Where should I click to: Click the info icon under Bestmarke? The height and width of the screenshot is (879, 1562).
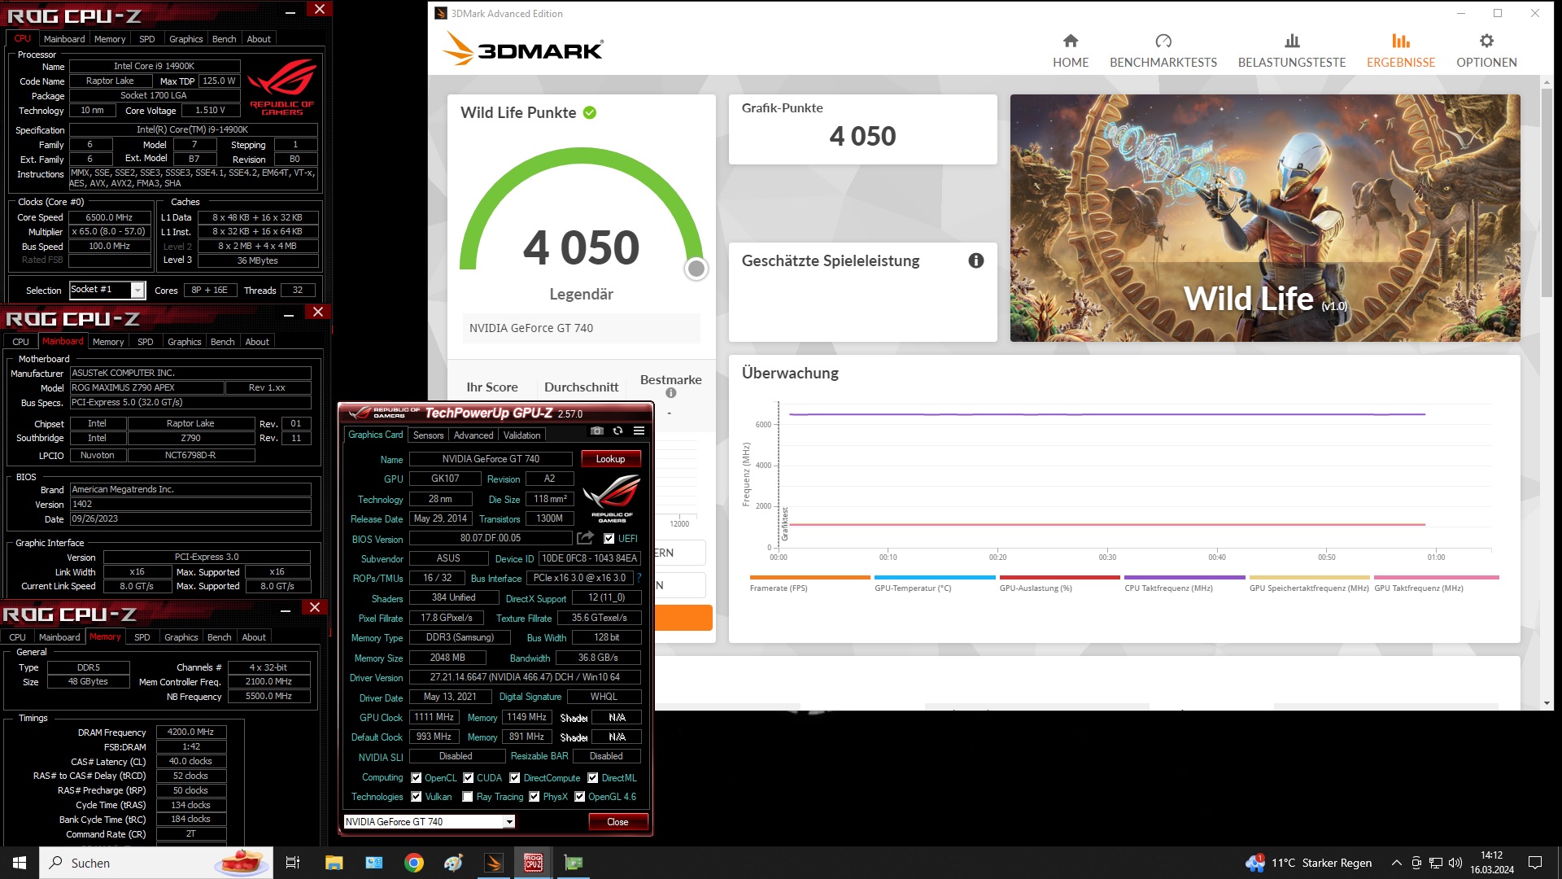click(671, 393)
